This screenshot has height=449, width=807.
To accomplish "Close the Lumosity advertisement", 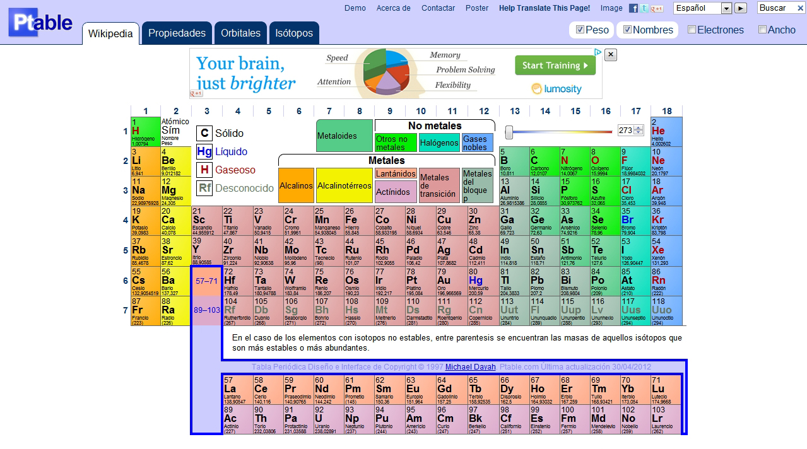I will (610, 55).
